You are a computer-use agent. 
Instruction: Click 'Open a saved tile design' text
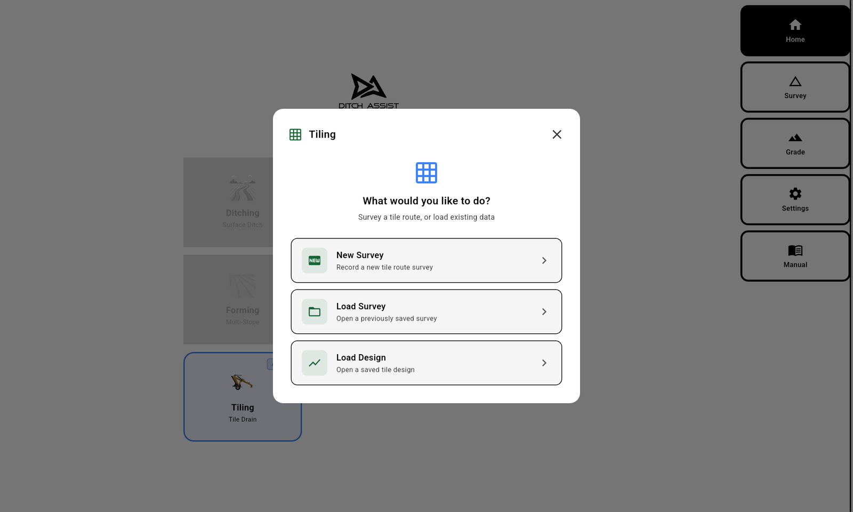(375, 370)
